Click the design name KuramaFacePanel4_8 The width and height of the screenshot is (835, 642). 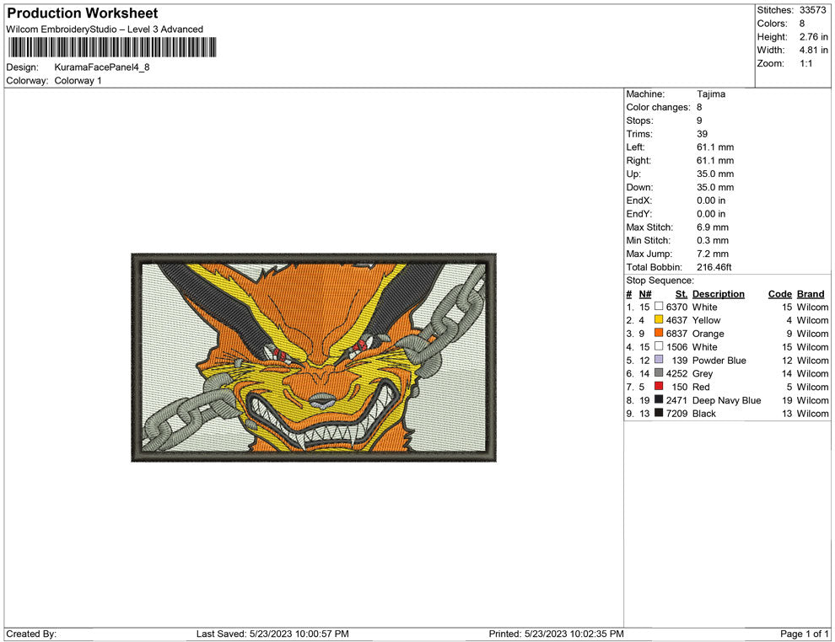click(102, 67)
